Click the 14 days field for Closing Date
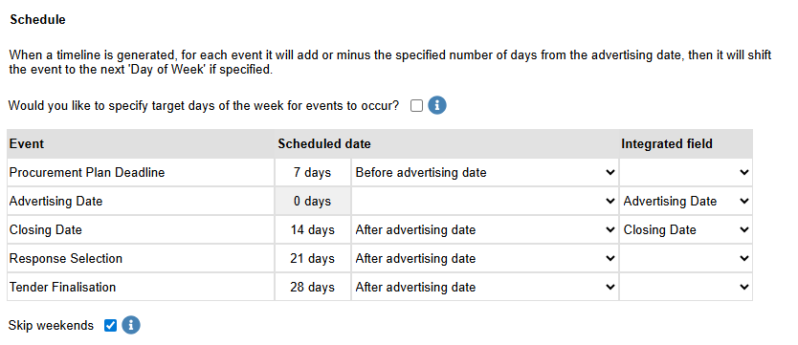The image size is (798, 345). [313, 229]
